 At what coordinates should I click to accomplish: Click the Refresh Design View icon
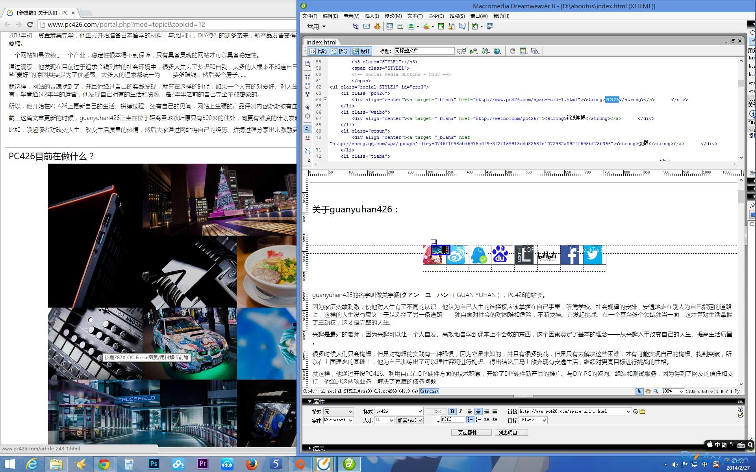point(512,51)
